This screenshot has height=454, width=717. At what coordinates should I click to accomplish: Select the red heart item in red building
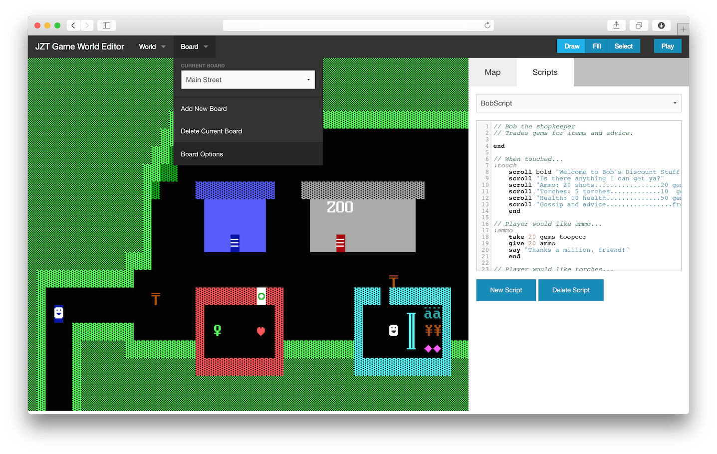click(261, 331)
